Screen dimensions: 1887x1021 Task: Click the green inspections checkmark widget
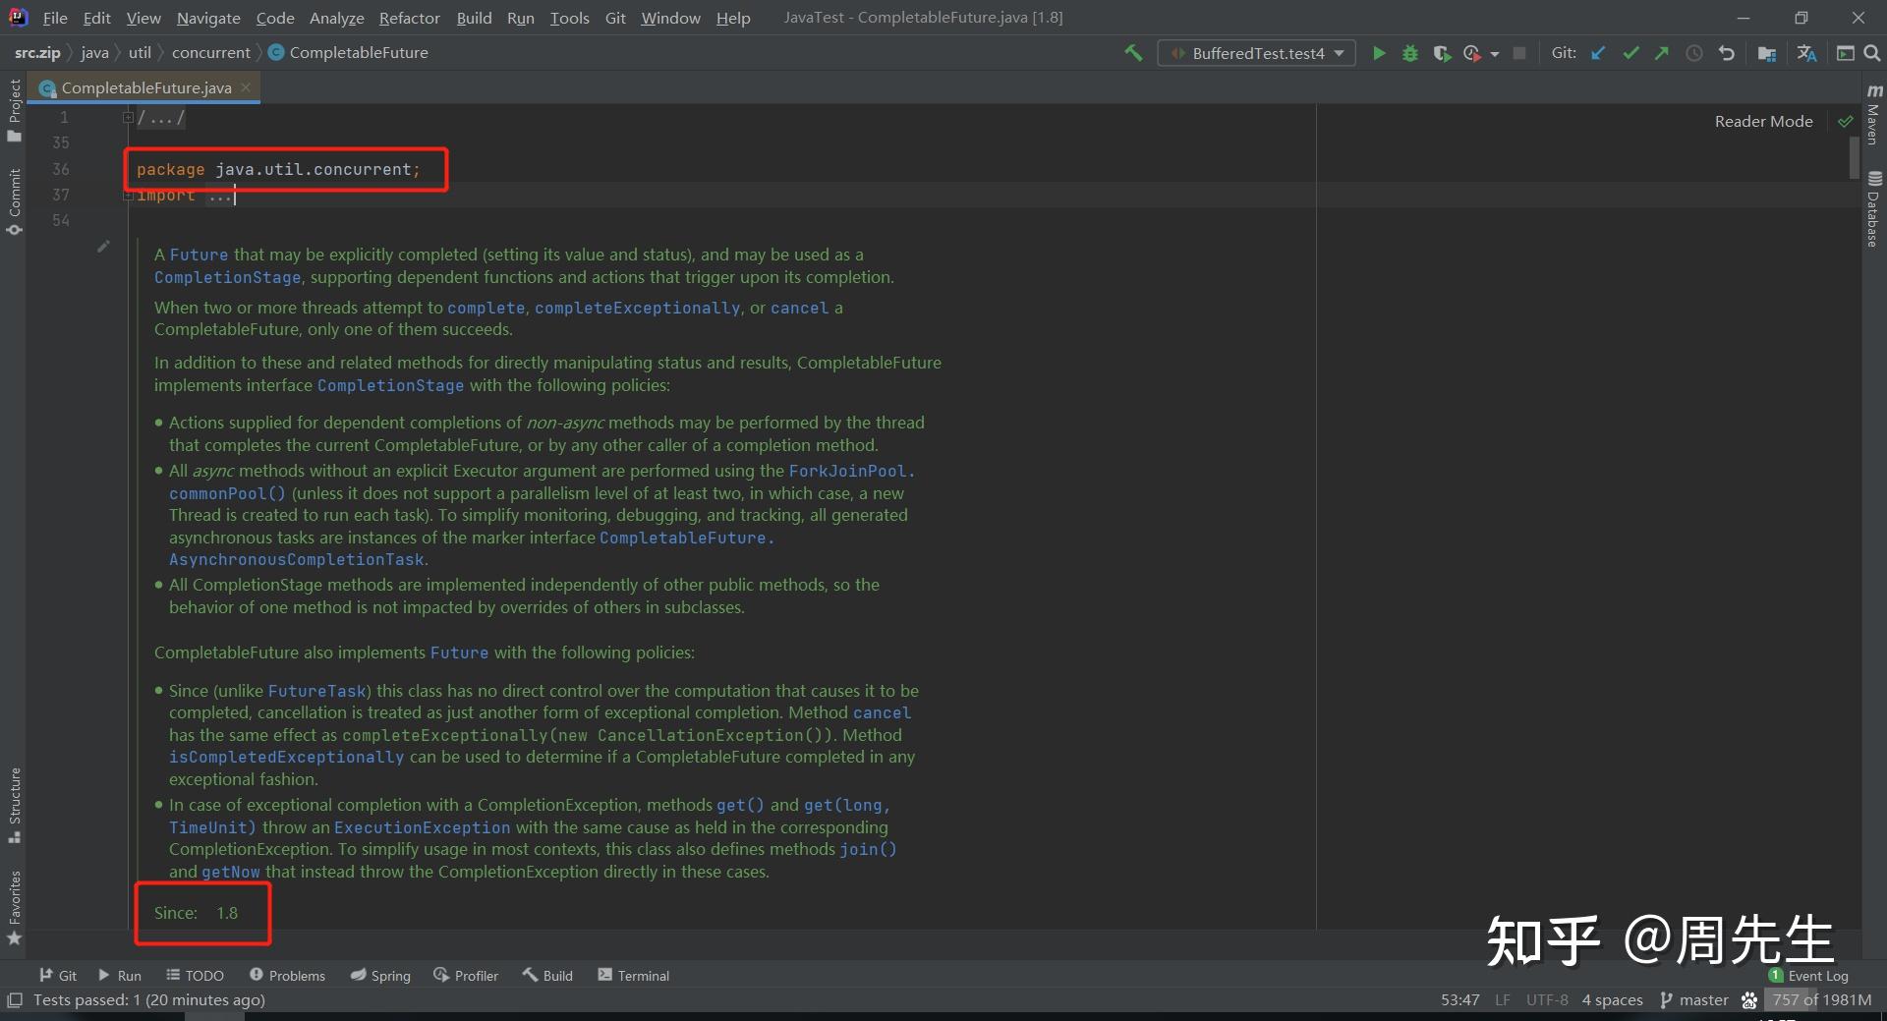pyautogui.click(x=1845, y=122)
